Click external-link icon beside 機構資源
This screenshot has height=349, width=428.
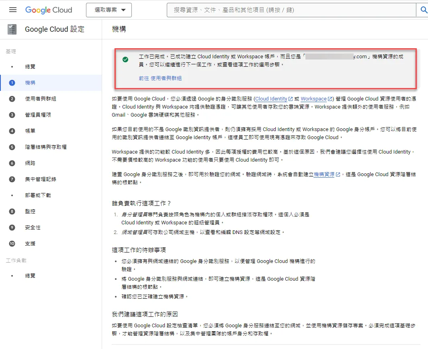tap(338, 174)
